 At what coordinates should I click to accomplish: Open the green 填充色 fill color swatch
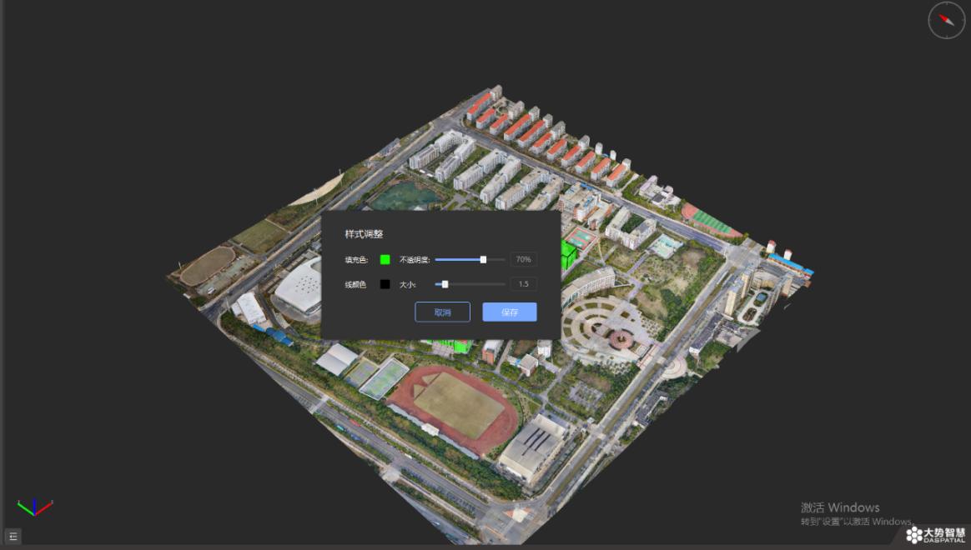(385, 260)
